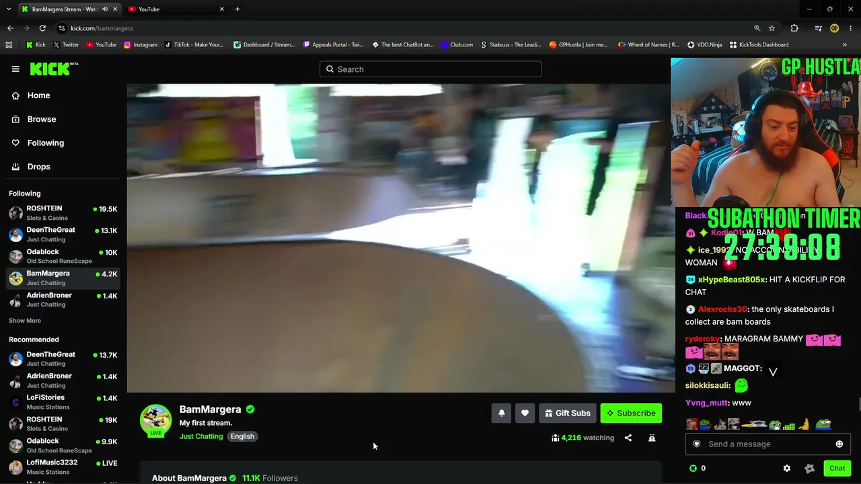Mute the BamMargera tab audio icon
Image resolution: width=861 pixels, height=484 pixels.
(105, 9)
